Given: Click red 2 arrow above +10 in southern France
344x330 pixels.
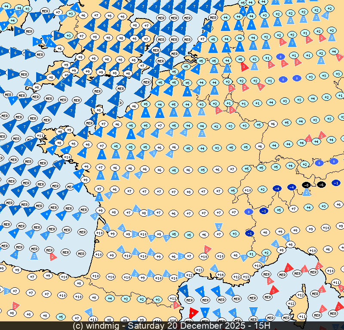Looking at the screenshot, I should point(207,249).
